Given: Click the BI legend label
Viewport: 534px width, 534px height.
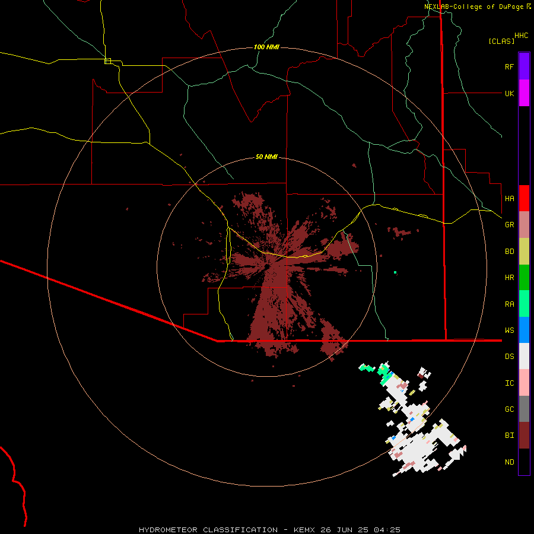Looking at the screenshot, I should (x=509, y=436).
